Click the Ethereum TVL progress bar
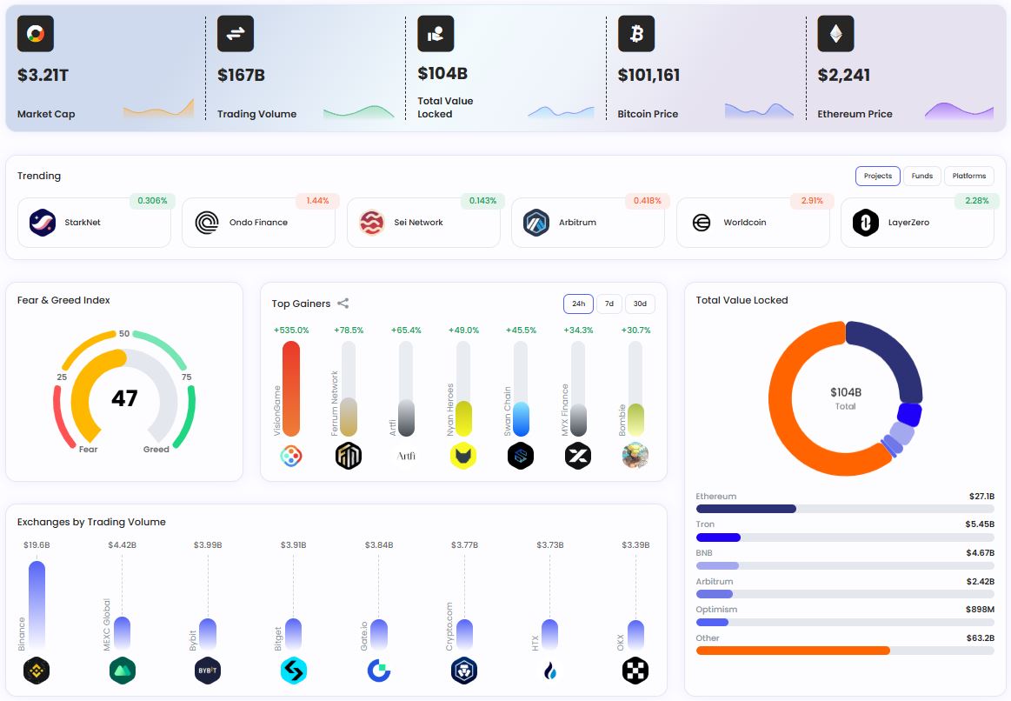Screen dimensions: 1011x701 click(x=845, y=509)
